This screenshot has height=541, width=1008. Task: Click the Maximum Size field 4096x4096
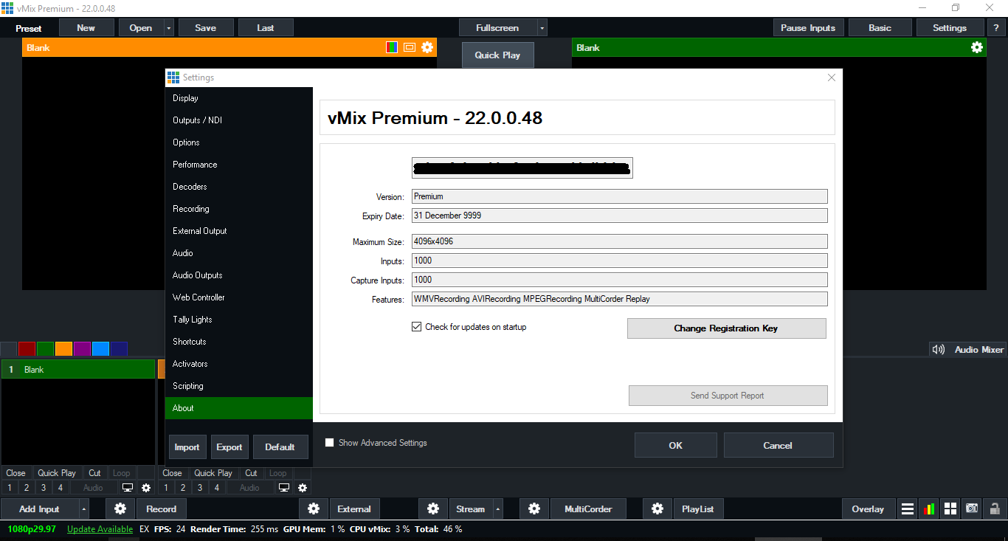(619, 241)
